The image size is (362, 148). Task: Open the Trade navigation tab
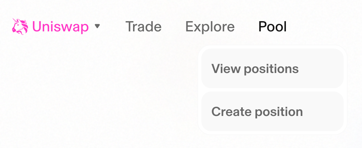143,27
